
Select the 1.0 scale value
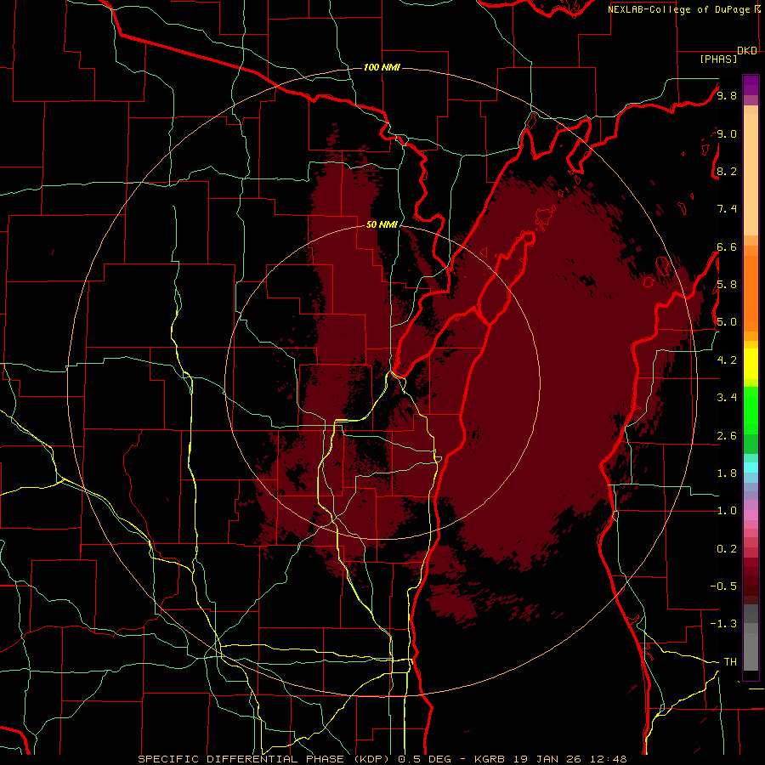pyautogui.click(x=727, y=511)
